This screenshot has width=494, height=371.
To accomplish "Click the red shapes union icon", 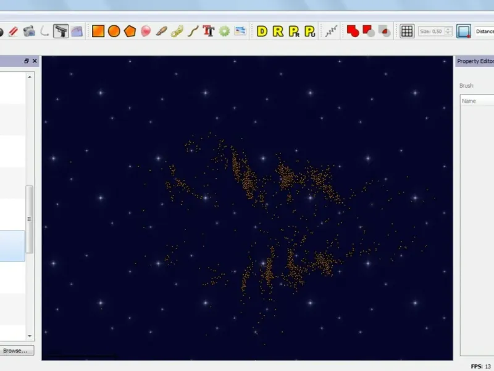I will tap(353, 32).
